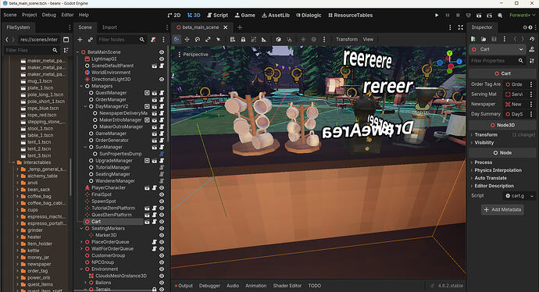This screenshot has width=539, height=292.
Task: Open the Forward+ renderer dropdown
Action: tap(523, 15)
